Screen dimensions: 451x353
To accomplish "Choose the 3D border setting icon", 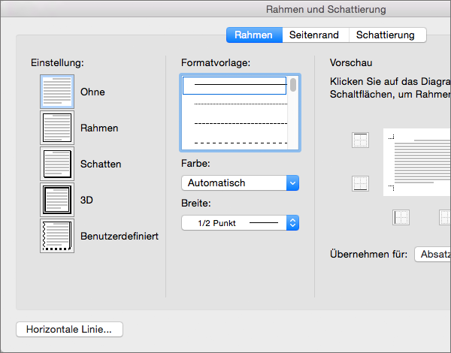I will (x=57, y=200).
